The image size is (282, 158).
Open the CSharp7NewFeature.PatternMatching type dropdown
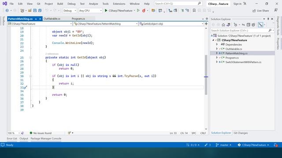(x=106, y=24)
